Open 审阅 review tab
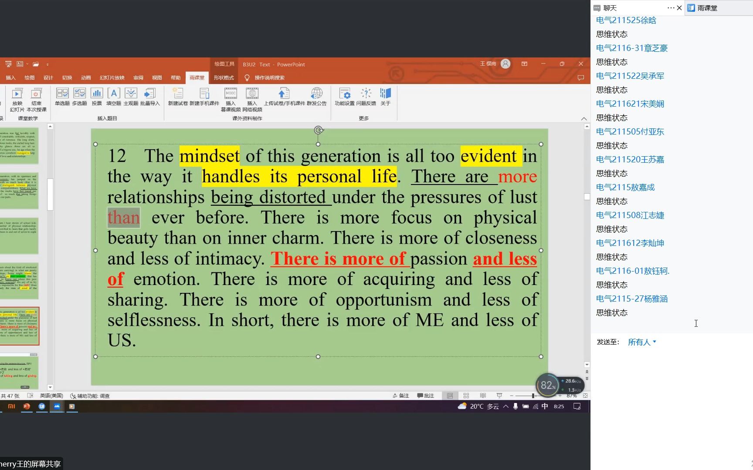Image resolution: width=753 pixels, height=470 pixels. tap(138, 77)
